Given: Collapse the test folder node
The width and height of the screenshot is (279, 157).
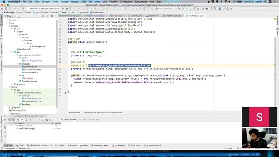Looking at the screenshot, I should point(10,87).
